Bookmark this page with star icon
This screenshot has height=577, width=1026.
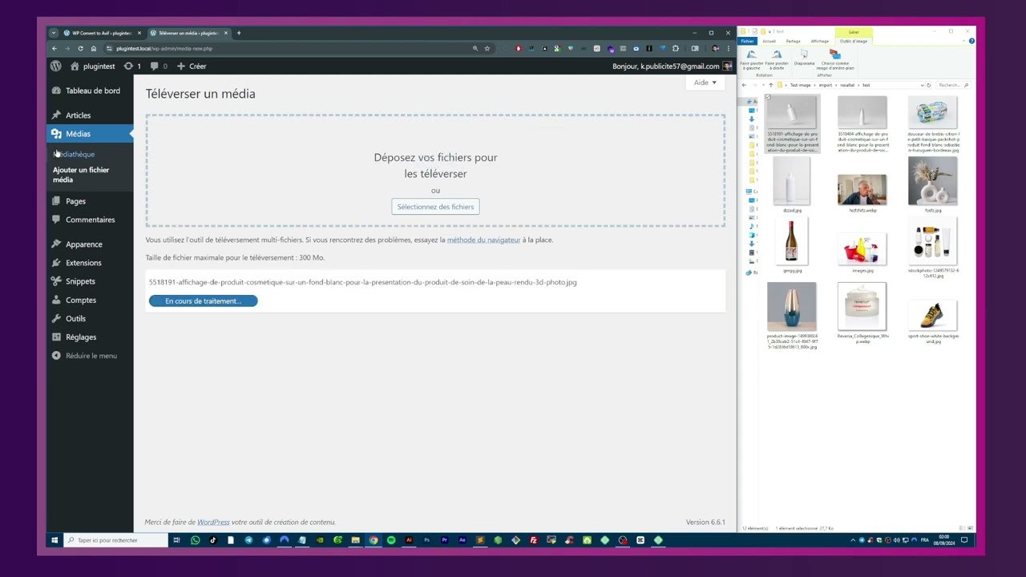tap(487, 48)
